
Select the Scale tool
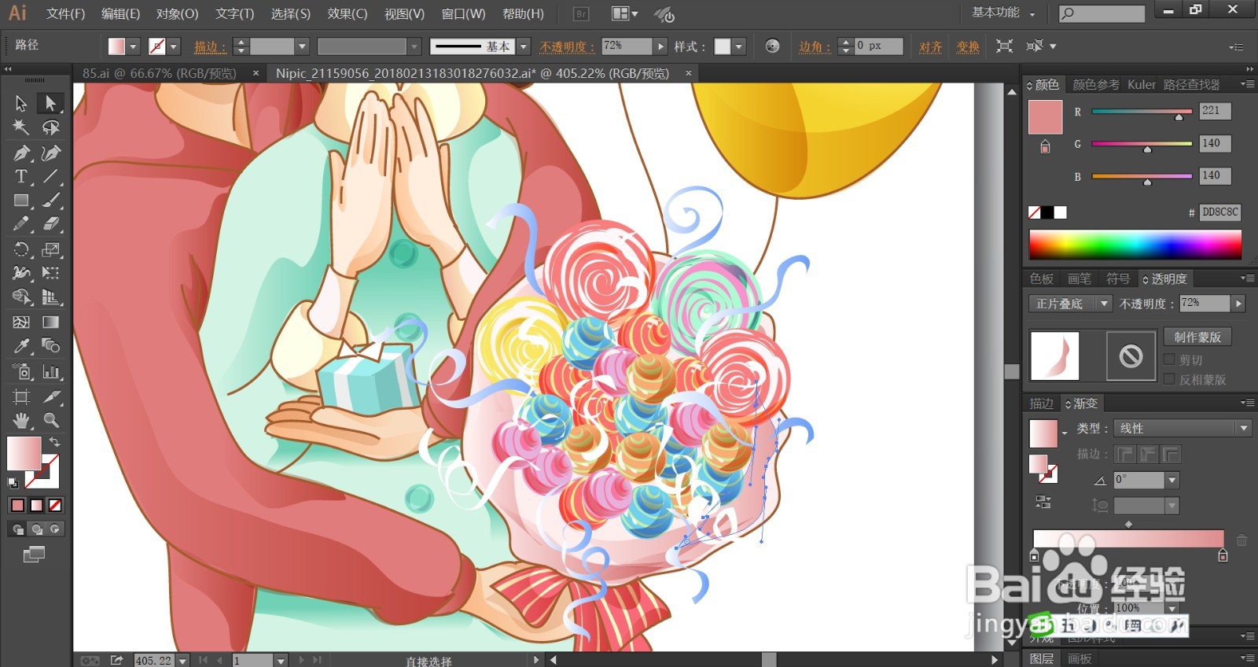[x=51, y=249]
